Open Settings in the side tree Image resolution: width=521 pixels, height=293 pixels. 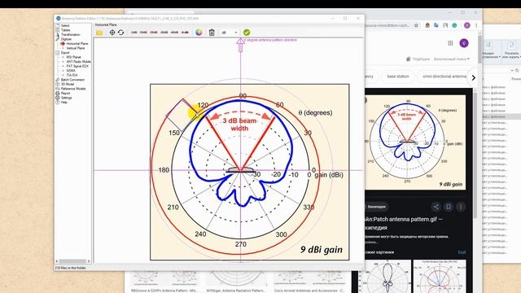[66, 98]
